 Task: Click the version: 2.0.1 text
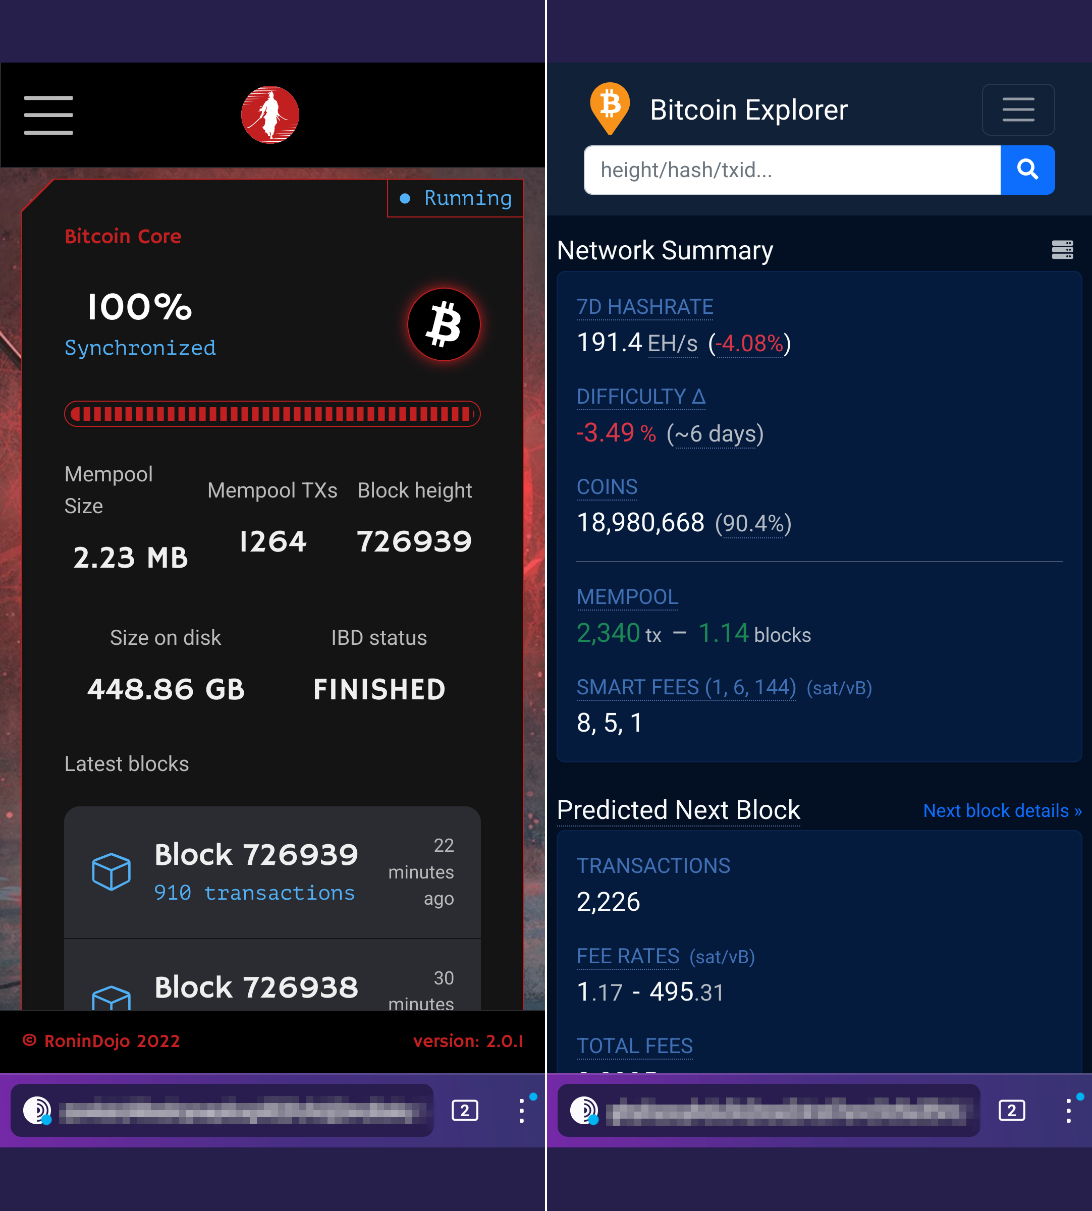point(468,1040)
